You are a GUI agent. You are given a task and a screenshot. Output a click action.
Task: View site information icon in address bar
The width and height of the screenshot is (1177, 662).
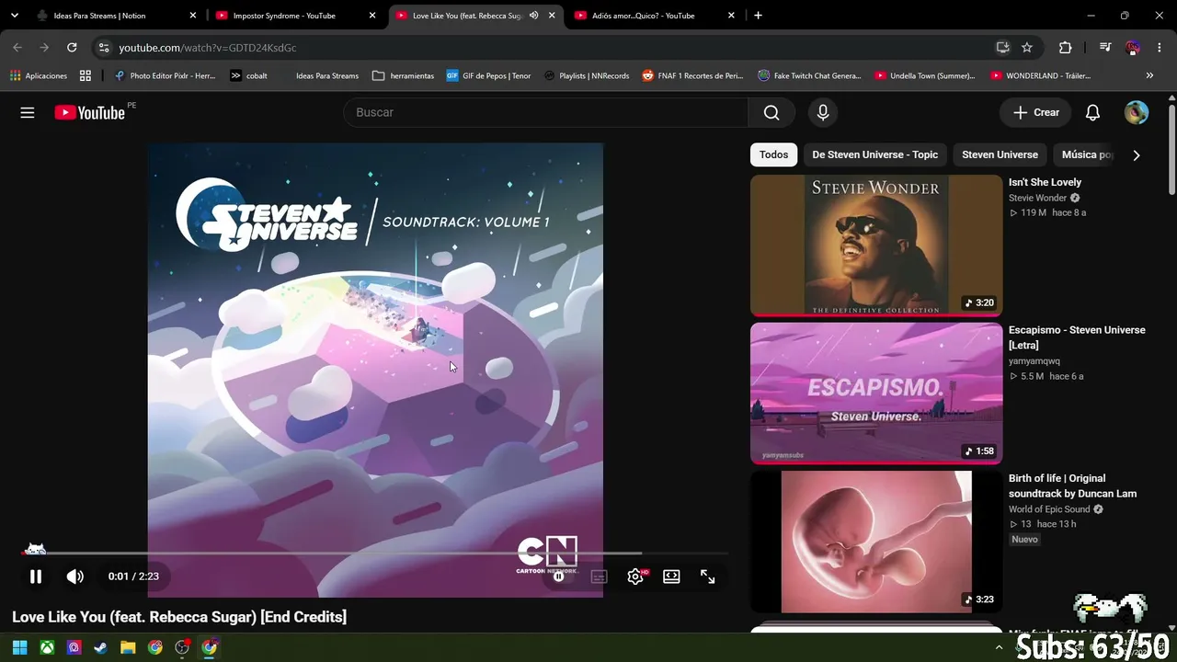point(104,48)
